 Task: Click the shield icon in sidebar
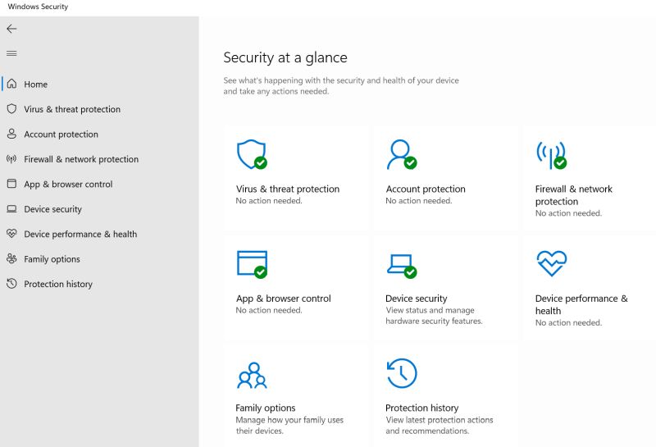11,109
